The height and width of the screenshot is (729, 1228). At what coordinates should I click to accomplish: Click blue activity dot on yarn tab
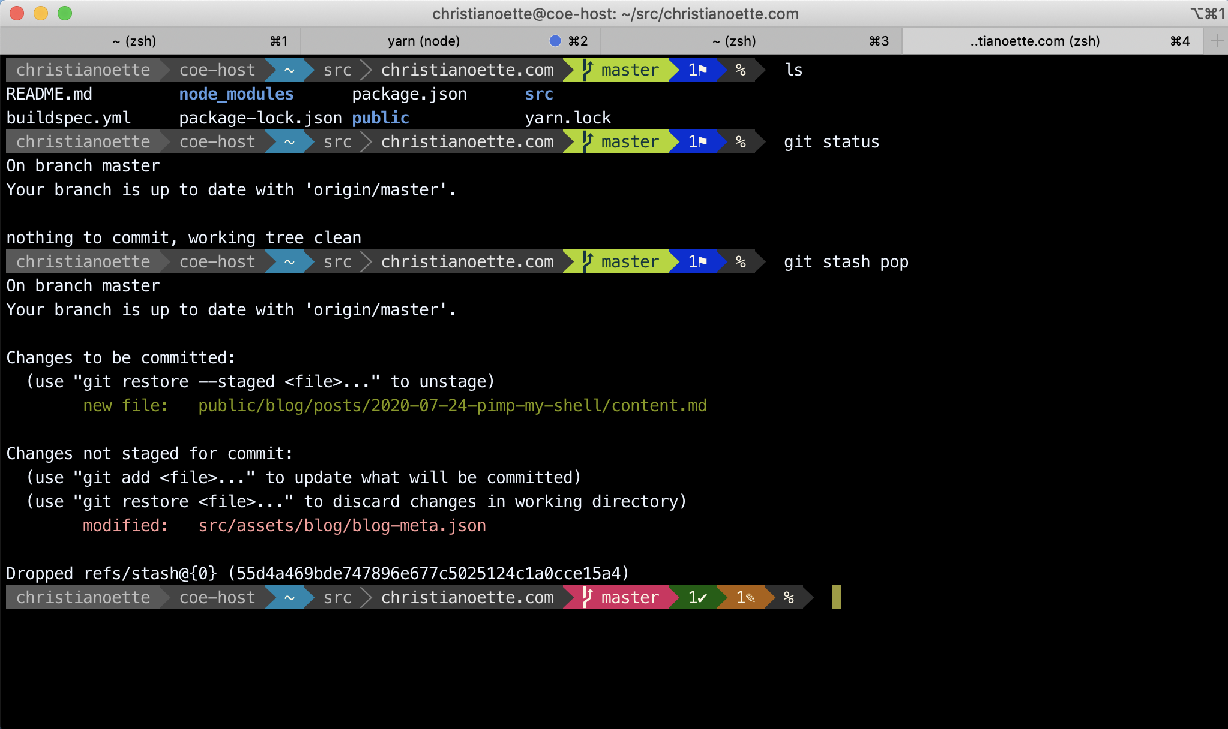(555, 41)
